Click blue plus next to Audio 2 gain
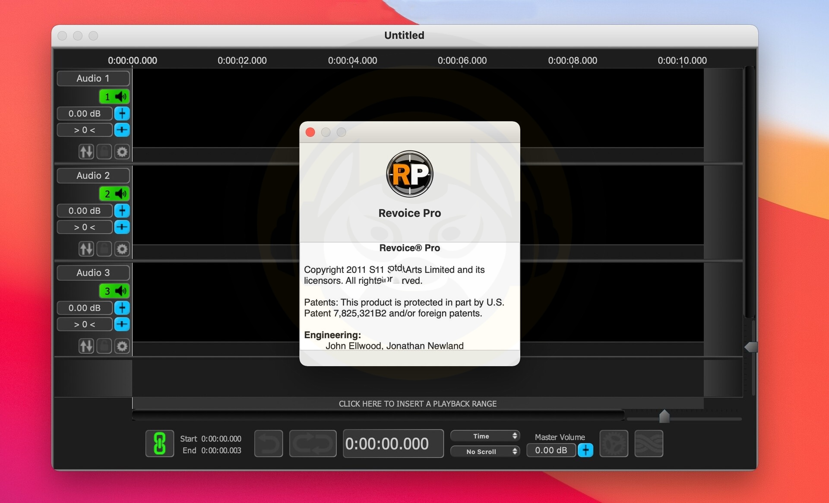Screen dimensions: 829x503 pyautogui.click(x=122, y=211)
